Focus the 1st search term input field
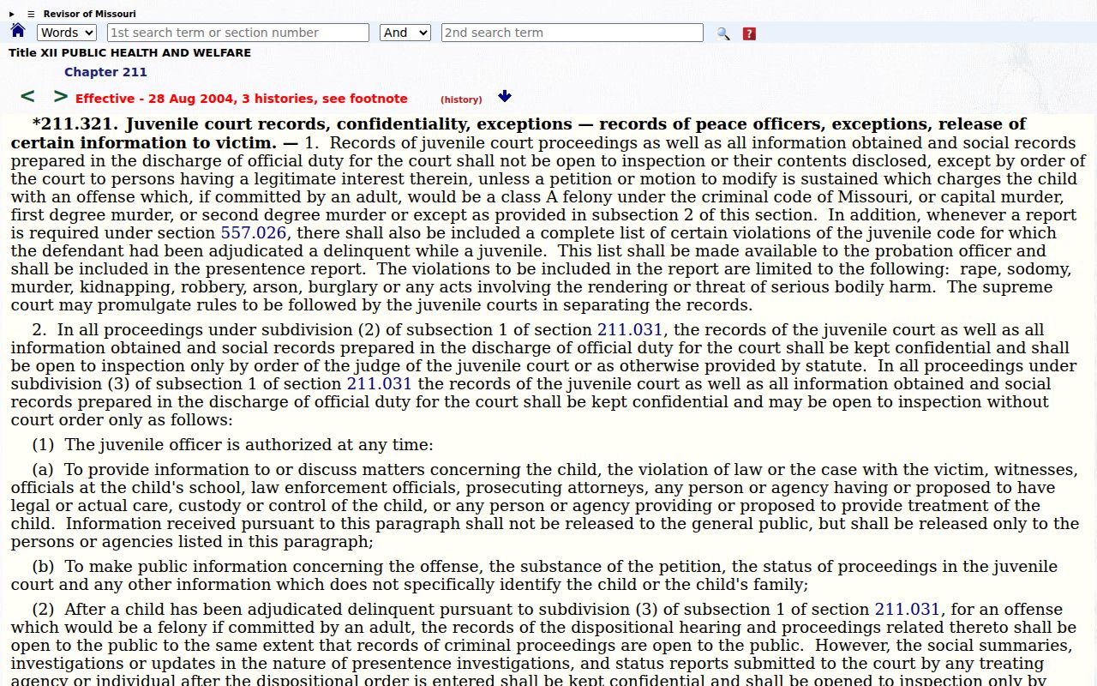Image resolution: width=1097 pixels, height=686 pixels. (238, 33)
